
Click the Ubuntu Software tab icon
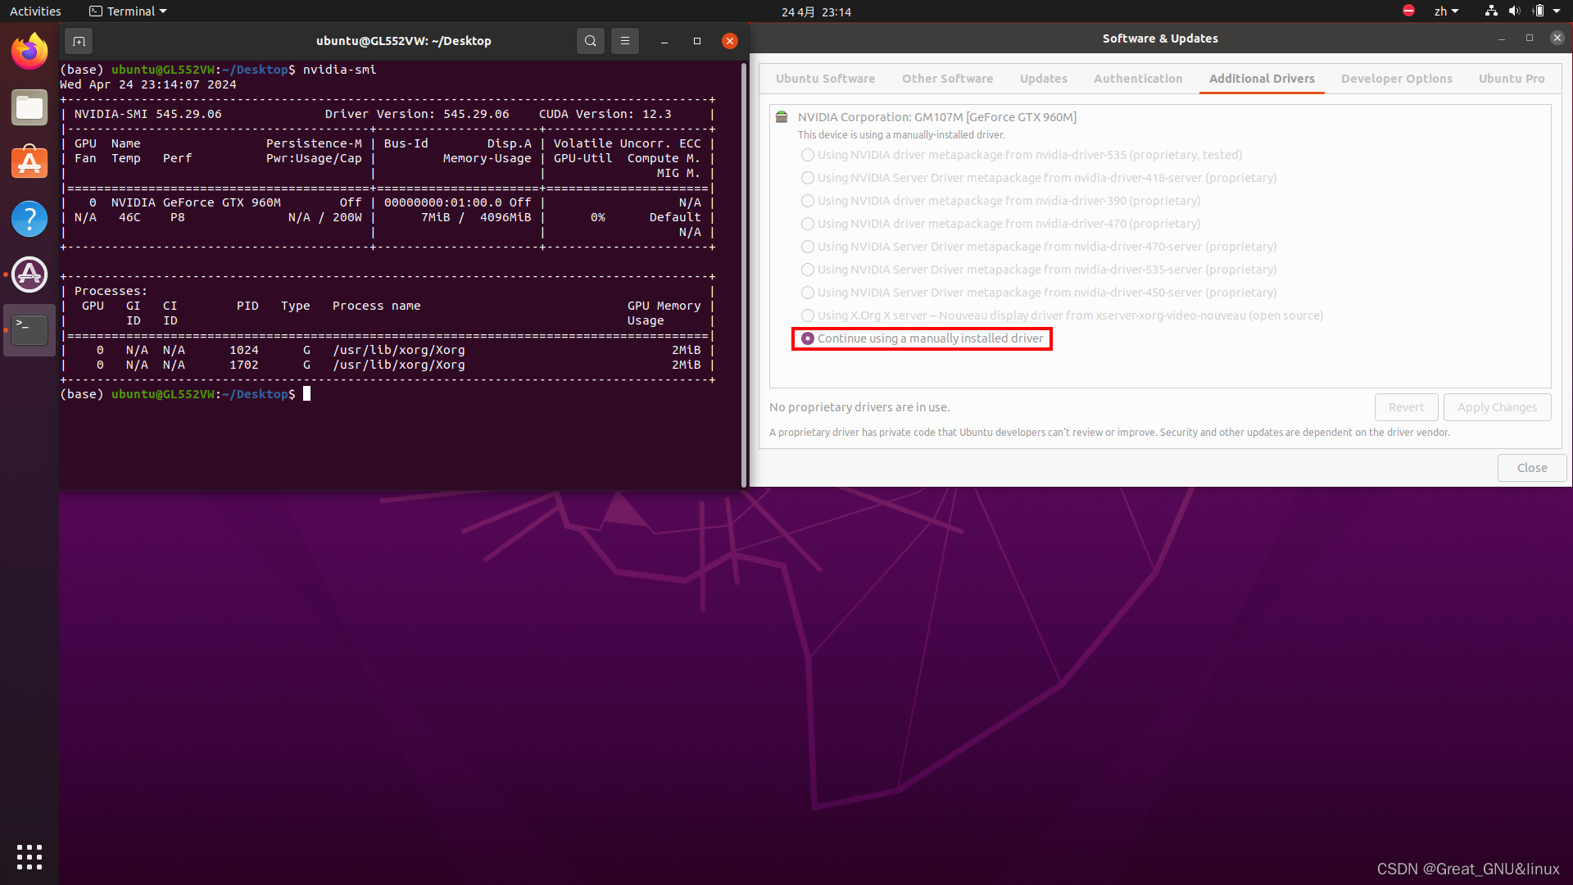[x=825, y=78]
